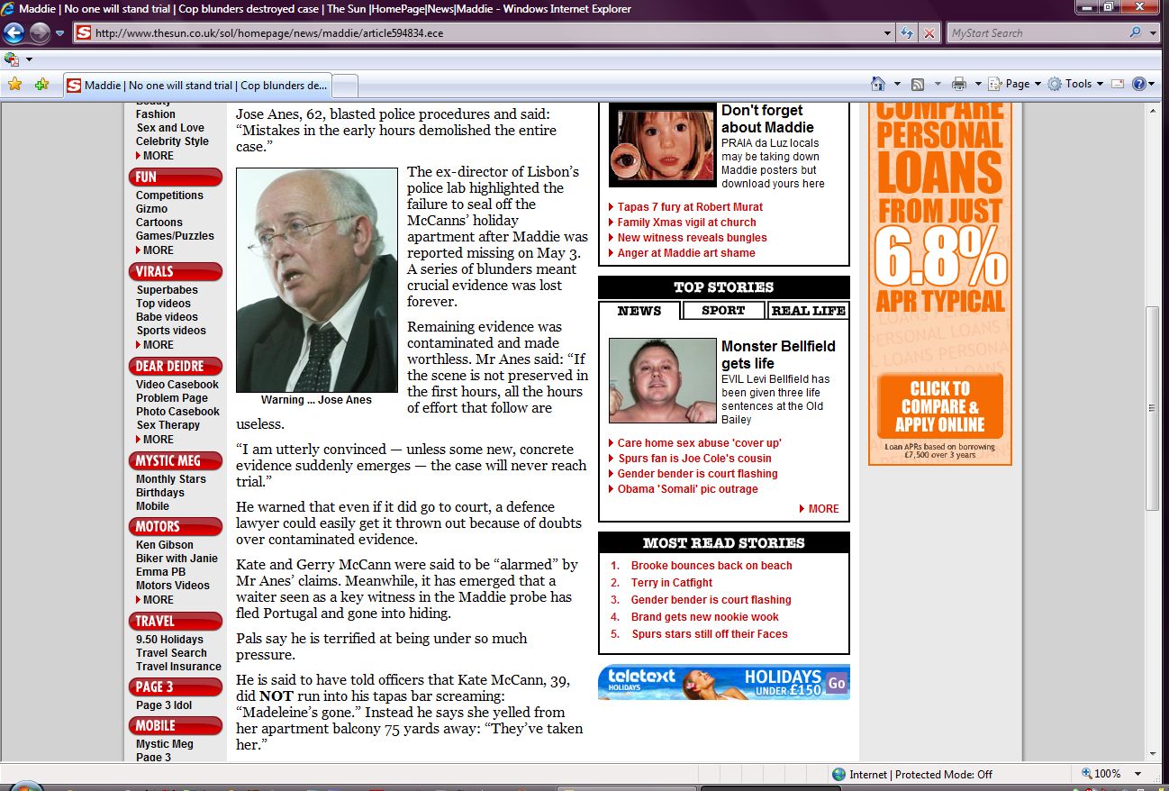Switch to the REAL LIFE tab
The height and width of the screenshot is (791, 1169).
pyautogui.click(x=808, y=311)
